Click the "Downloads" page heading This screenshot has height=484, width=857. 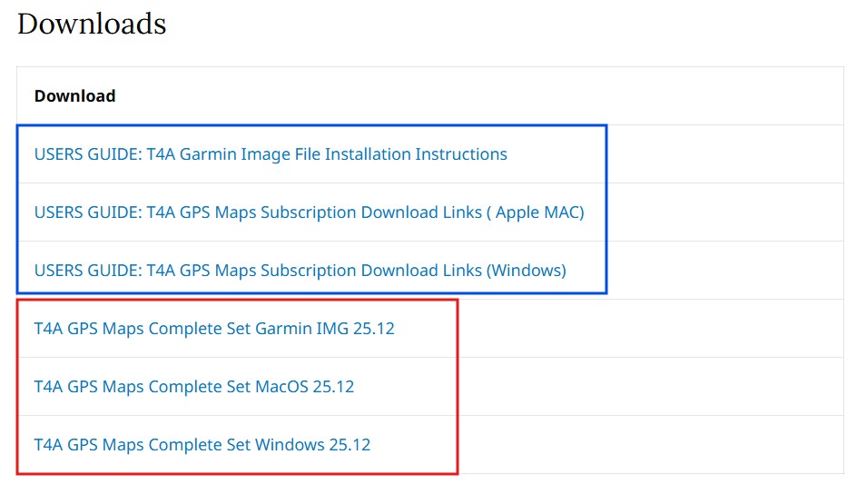[92, 24]
